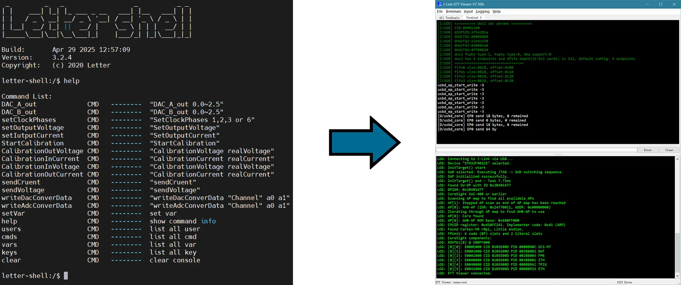
Task: Open the Logging menu
Action: tap(482, 12)
